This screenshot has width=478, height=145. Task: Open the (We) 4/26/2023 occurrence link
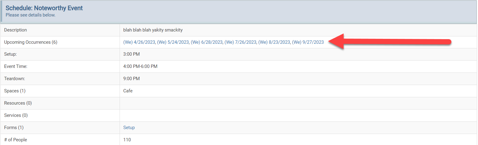(139, 42)
